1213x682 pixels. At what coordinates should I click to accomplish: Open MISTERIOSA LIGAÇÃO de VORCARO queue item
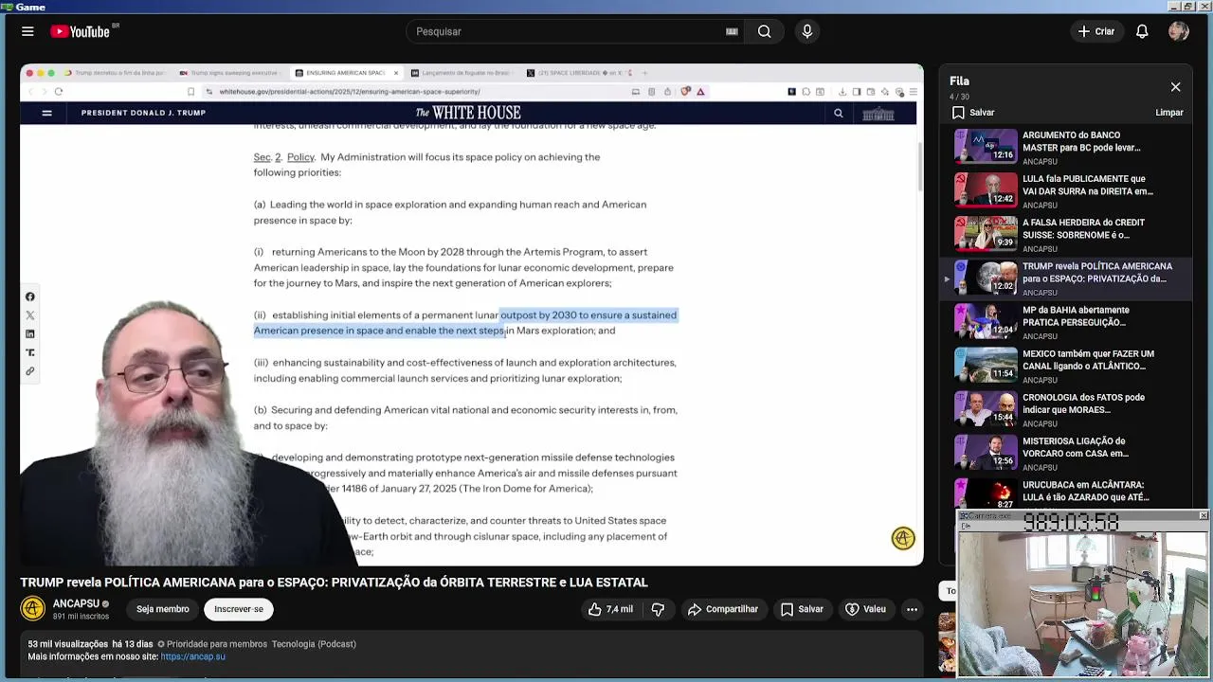pyautogui.click(x=1066, y=453)
